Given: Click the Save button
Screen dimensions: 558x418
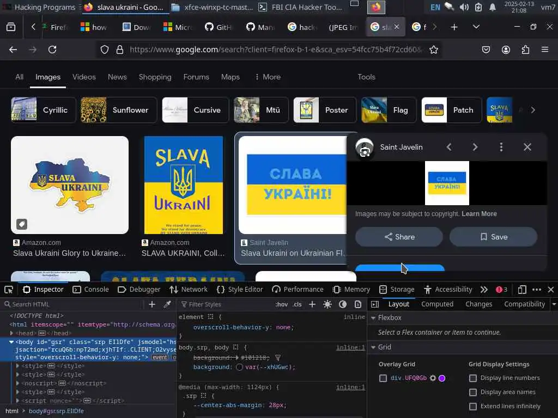Looking at the screenshot, I should click(494, 237).
